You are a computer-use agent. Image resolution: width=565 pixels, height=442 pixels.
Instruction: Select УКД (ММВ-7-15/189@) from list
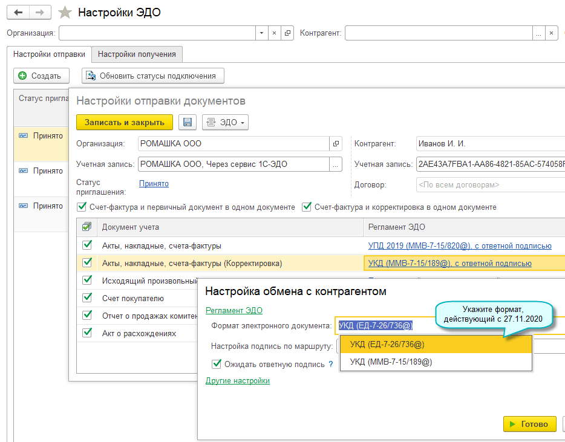(391, 362)
